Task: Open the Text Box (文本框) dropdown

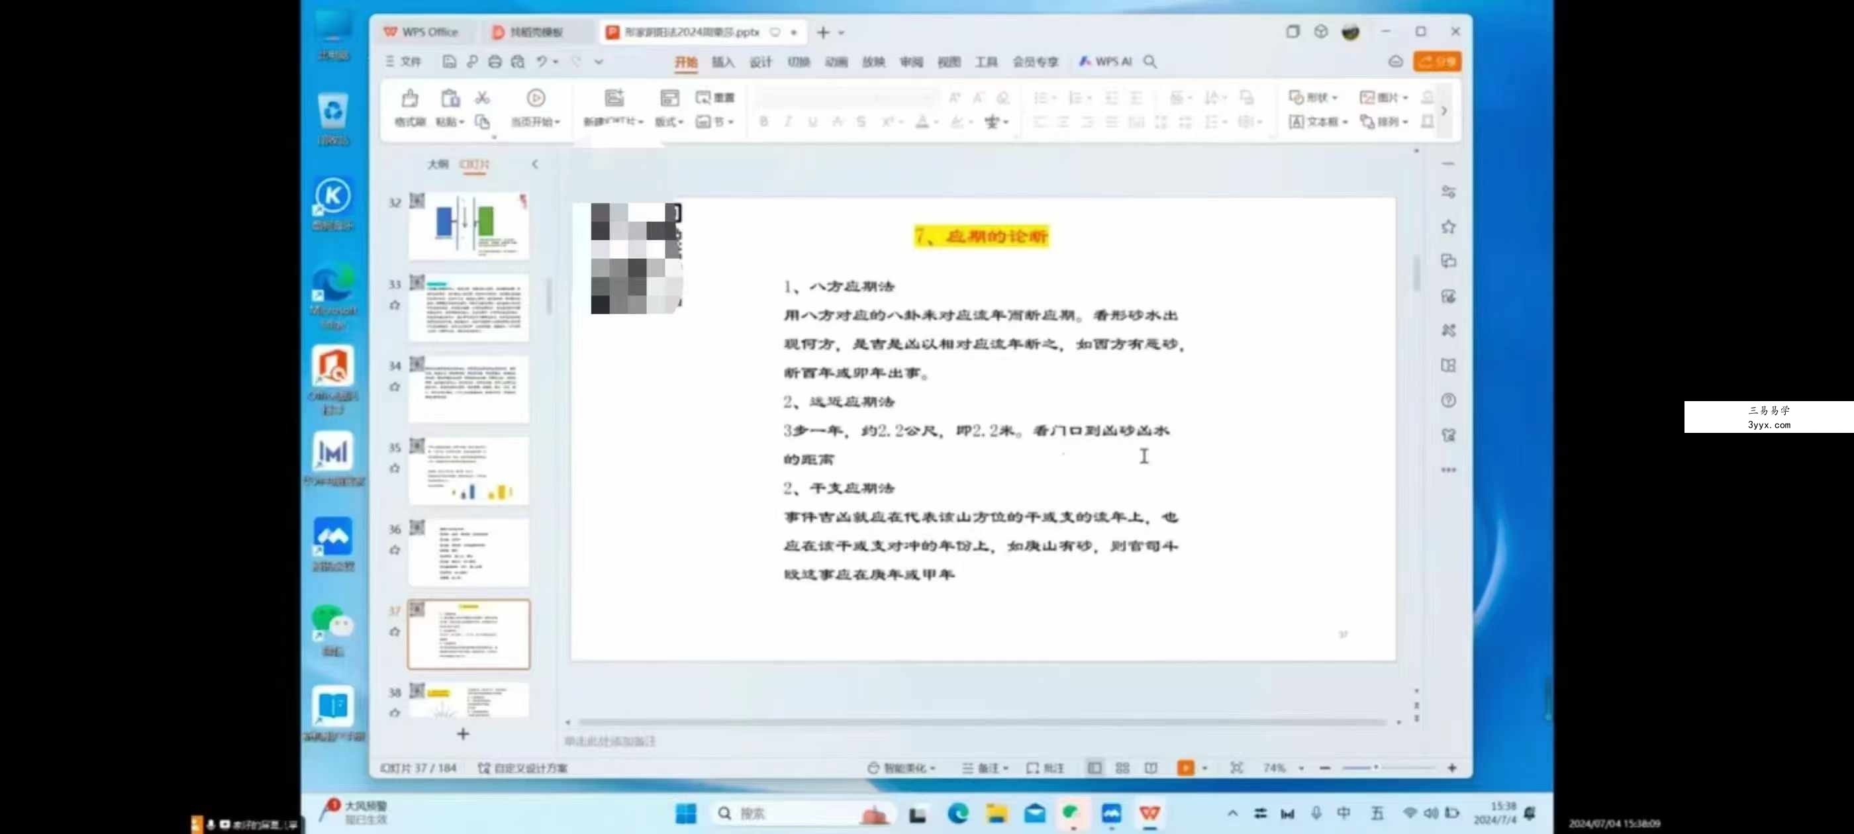Action: (1318, 122)
